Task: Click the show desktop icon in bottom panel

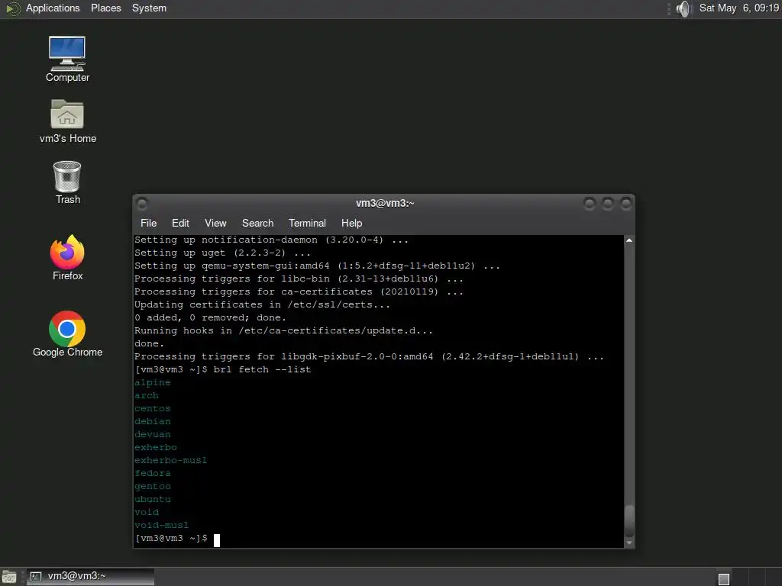Action: tap(9, 577)
